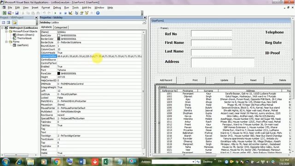This screenshot has height=166, width=295.
Task: Click the Reset button on UserForm
Action: (x=253, y=80)
